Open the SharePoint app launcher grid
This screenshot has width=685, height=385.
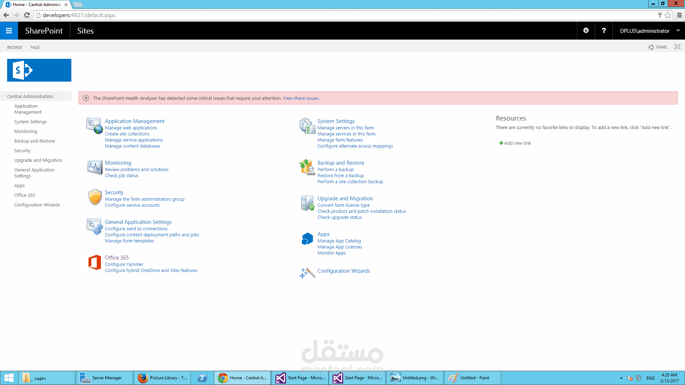coord(9,31)
